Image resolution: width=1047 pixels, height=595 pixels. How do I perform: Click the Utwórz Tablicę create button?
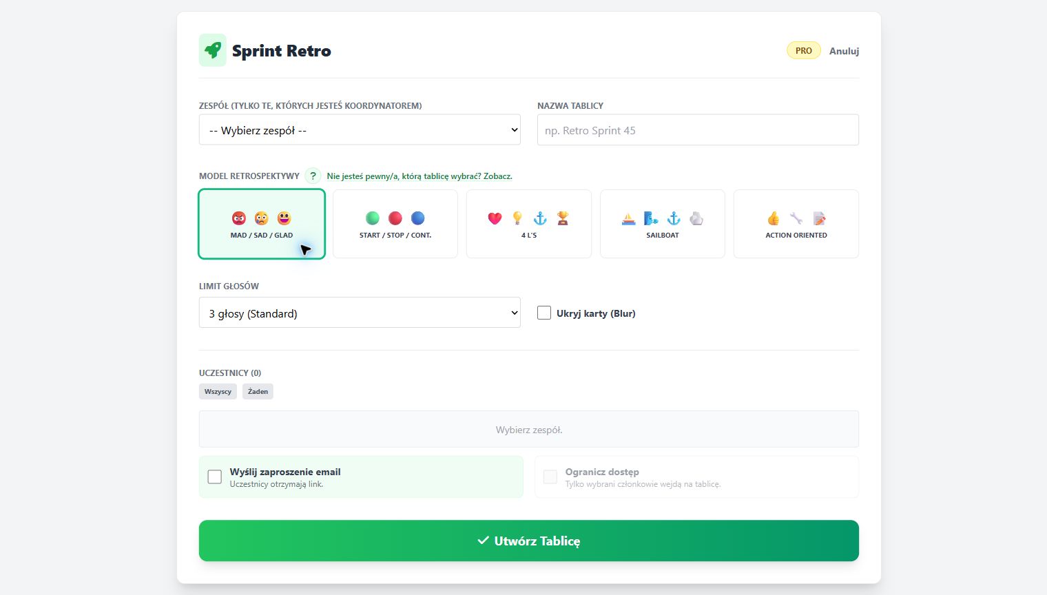[529, 541]
